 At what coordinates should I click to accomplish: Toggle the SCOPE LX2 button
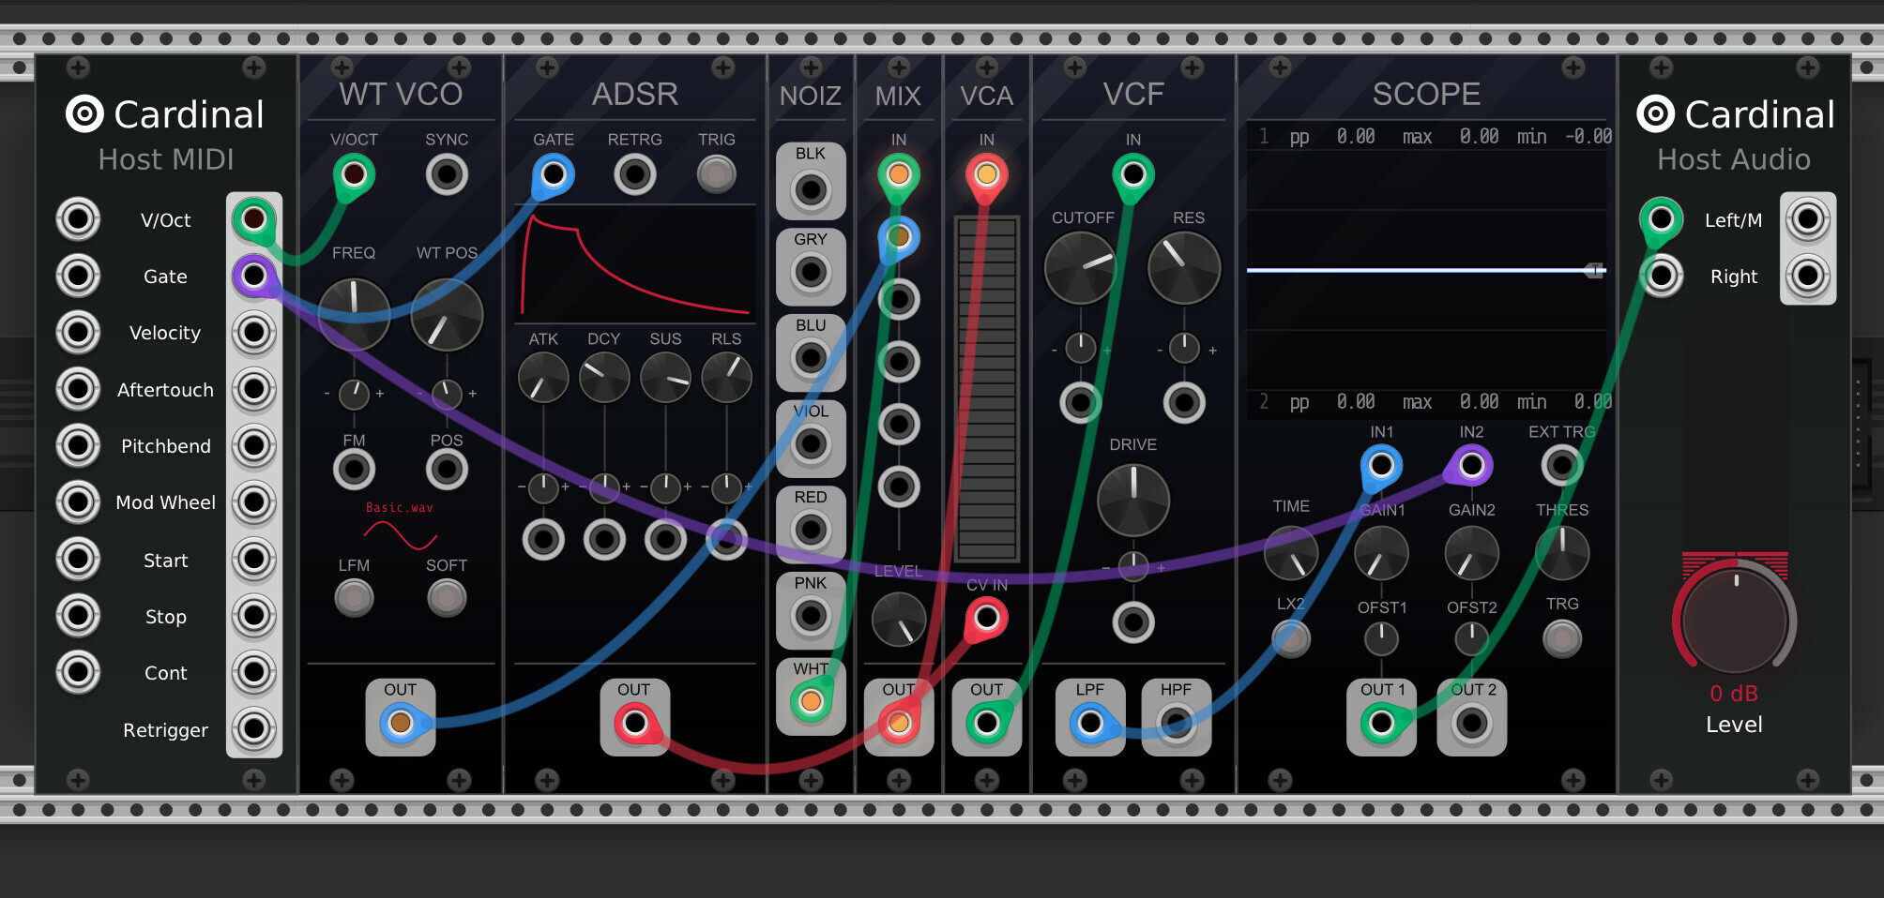point(1291,638)
